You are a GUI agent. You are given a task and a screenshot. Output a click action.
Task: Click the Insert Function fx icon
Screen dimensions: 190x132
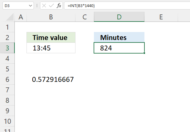(59, 6)
